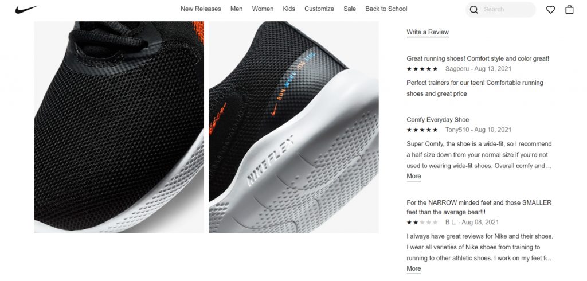Select Back to School in navigation
The width and height of the screenshot is (587, 281).
[x=386, y=9]
